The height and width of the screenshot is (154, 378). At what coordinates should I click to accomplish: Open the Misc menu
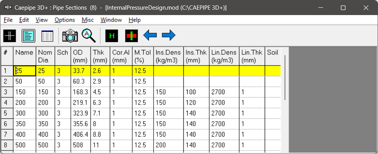tap(88, 20)
